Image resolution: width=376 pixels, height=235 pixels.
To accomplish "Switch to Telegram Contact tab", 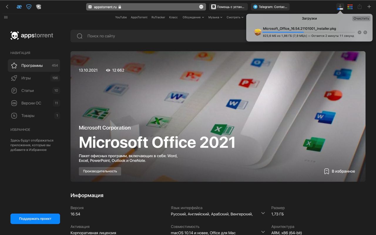I will point(270,7).
